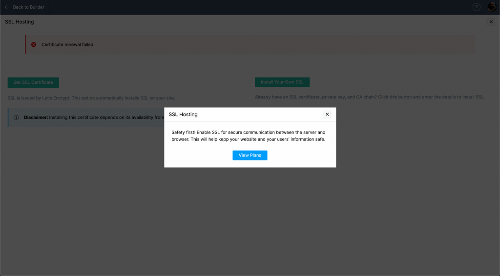The image size is (500, 276).
Task: Click the red error icon in alert
Action: 34,44
